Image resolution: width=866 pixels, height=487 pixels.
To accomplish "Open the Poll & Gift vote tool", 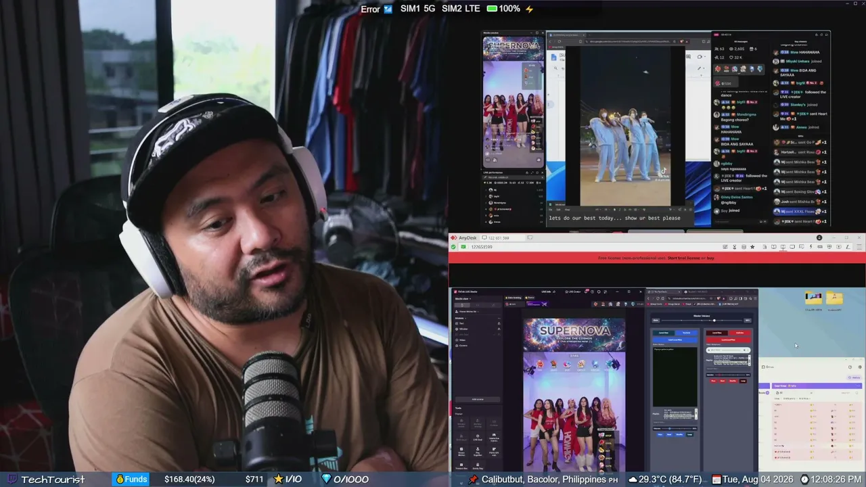I will tap(494, 453).
